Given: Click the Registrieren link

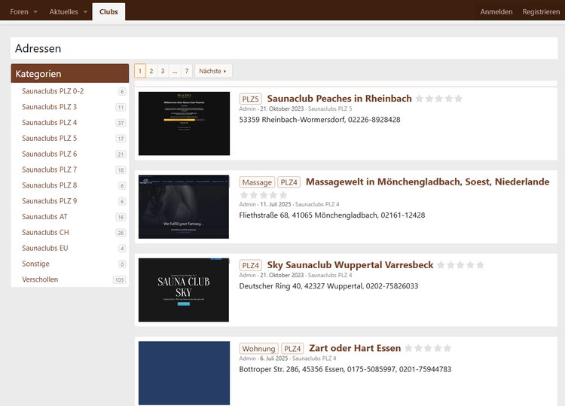Looking at the screenshot, I should (x=541, y=12).
